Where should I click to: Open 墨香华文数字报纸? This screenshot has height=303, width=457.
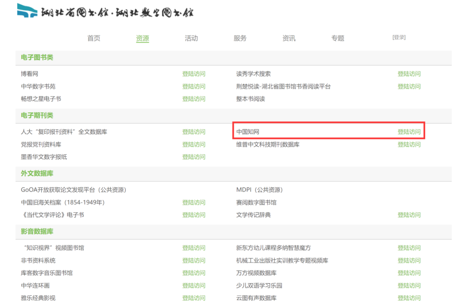pyautogui.click(x=44, y=157)
